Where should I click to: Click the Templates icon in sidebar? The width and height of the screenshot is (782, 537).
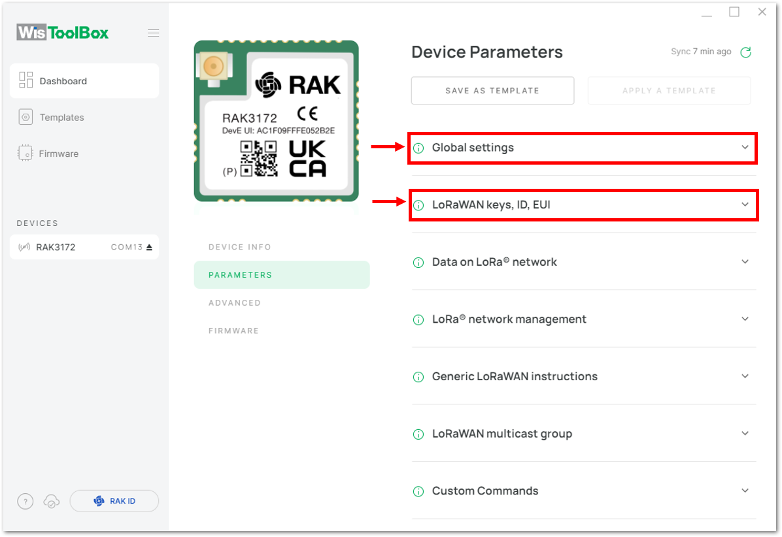(26, 117)
